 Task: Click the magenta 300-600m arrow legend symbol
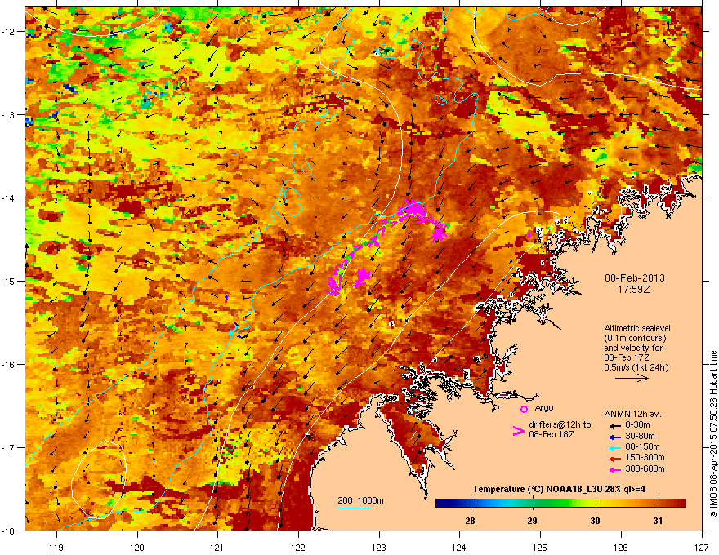click(614, 469)
